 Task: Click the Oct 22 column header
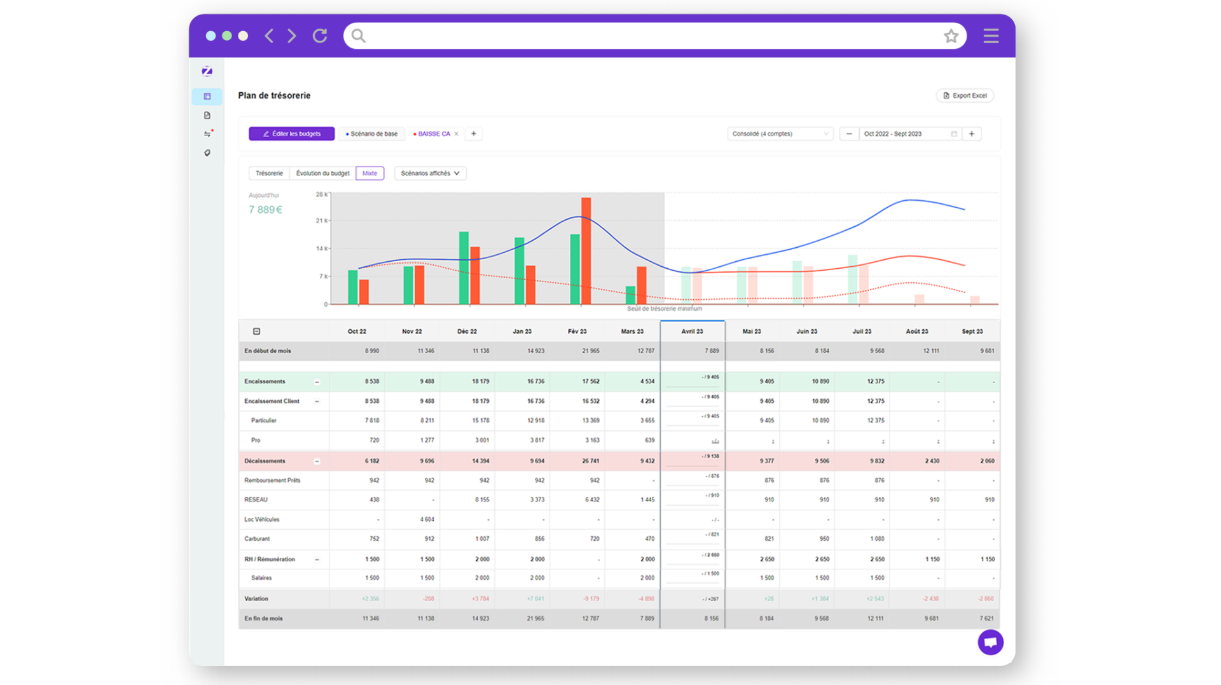357,331
